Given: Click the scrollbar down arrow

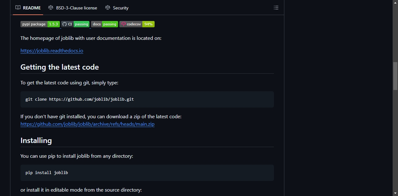Looking at the screenshot, I should 395,193.
